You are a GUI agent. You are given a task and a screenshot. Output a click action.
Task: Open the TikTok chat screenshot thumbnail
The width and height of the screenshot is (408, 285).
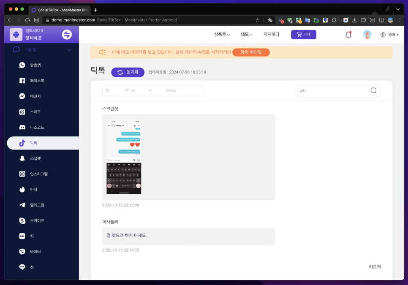coord(124,157)
